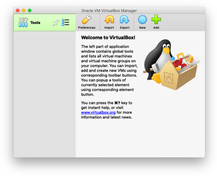This screenshot has width=217, height=176.
Task: Close the VirtualBox Manager window
Action: coord(18,11)
